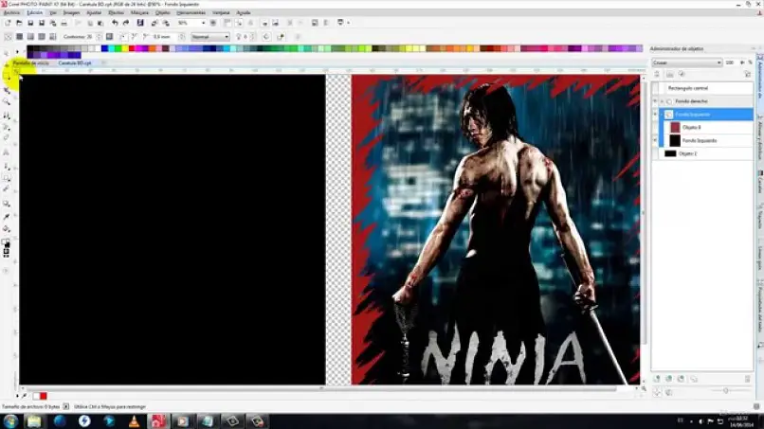The image size is (764, 429).
Task: Open the Cruzar merge mode dropdown
Action: [719, 63]
